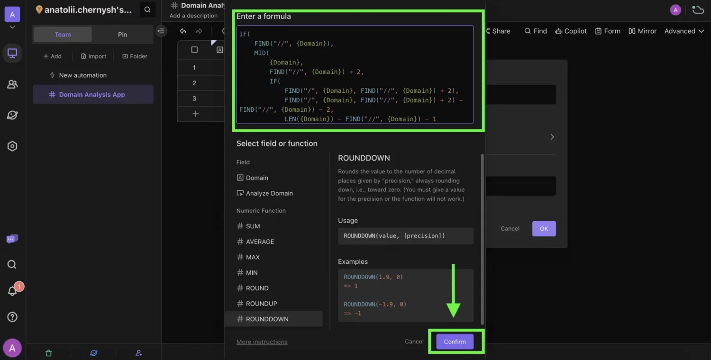Click the magnifier search icon in left sidebar
Viewport: 711px width, 360px height.
pyautogui.click(x=12, y=264)
